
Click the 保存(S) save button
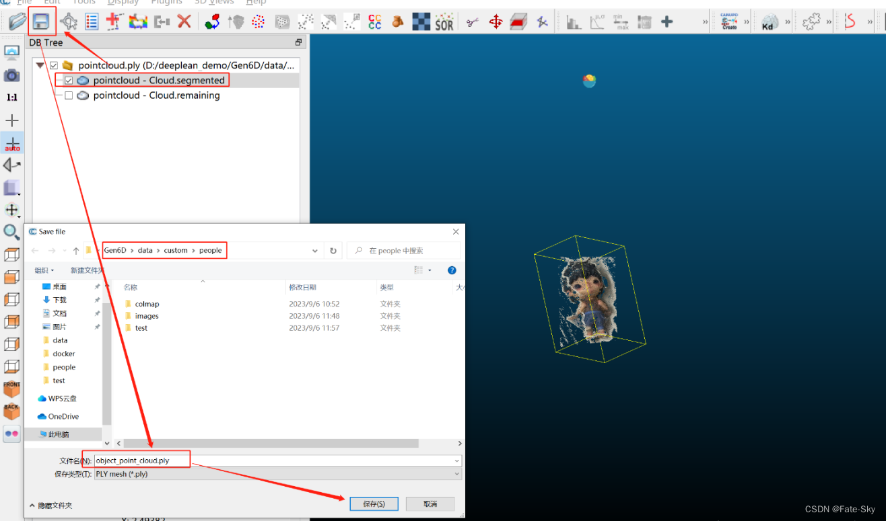(374, 504)
